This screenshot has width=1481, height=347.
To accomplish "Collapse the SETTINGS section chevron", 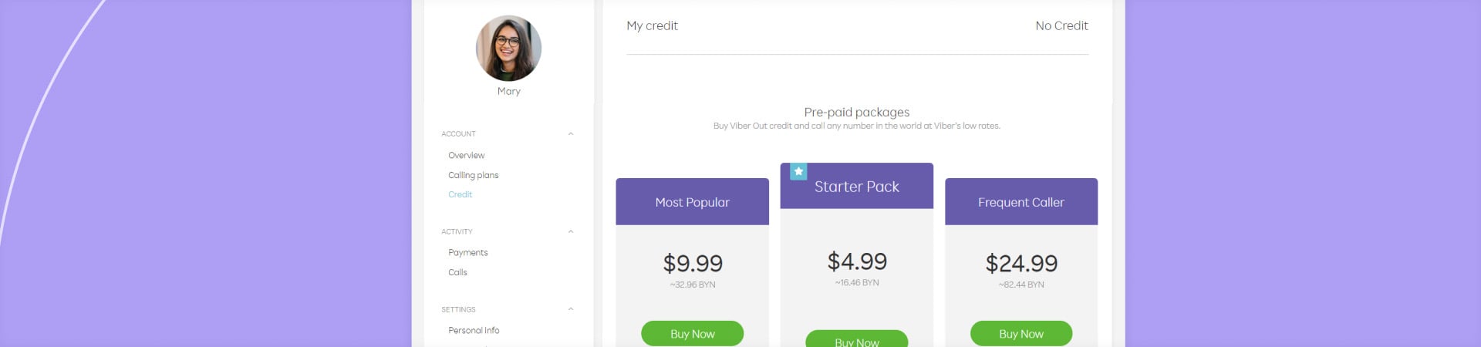I will tap(571, 309).
